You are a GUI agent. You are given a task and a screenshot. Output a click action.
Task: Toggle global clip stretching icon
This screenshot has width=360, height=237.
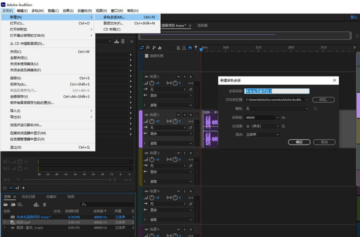click(184, 48)
